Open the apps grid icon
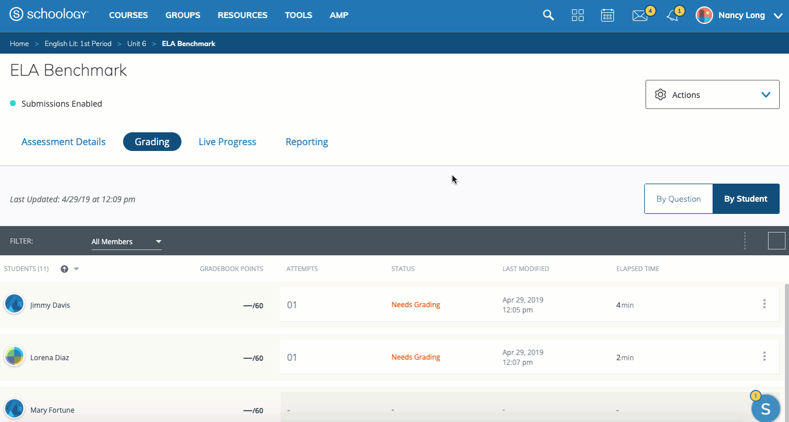Image resolution: width=789 pixels, height=422 pixels. click(577, 16)
